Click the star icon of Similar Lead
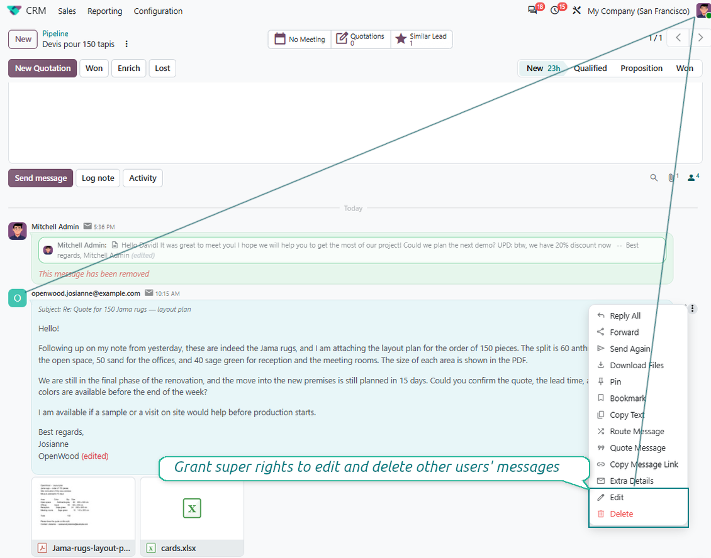 (401, 39)
